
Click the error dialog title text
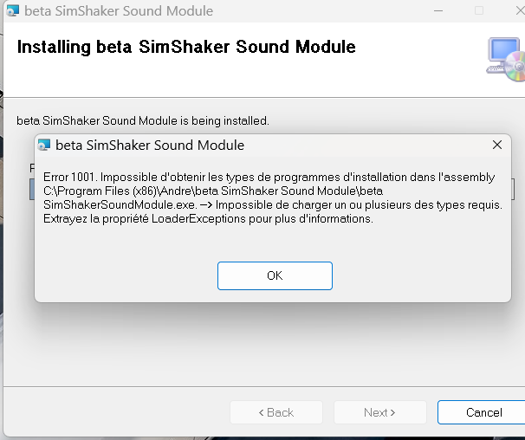(x=150, y=146)
